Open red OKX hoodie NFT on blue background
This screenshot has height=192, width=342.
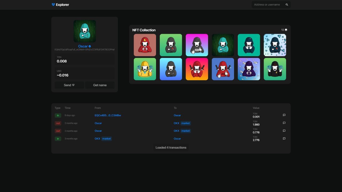(x=223, y=69)
